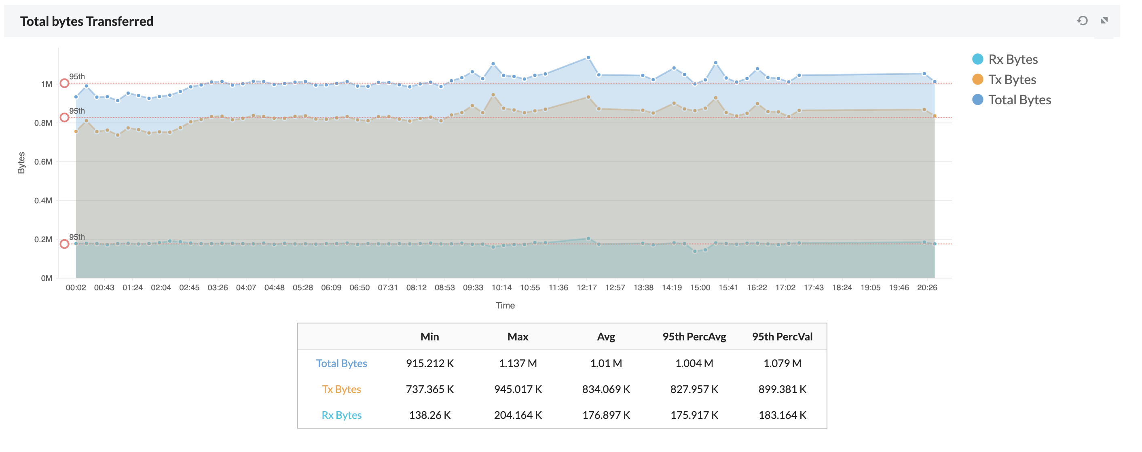Toggle visibility of the Total Bytes series
Screen dimensions: 1142x452
click(x=1019, y=100)
